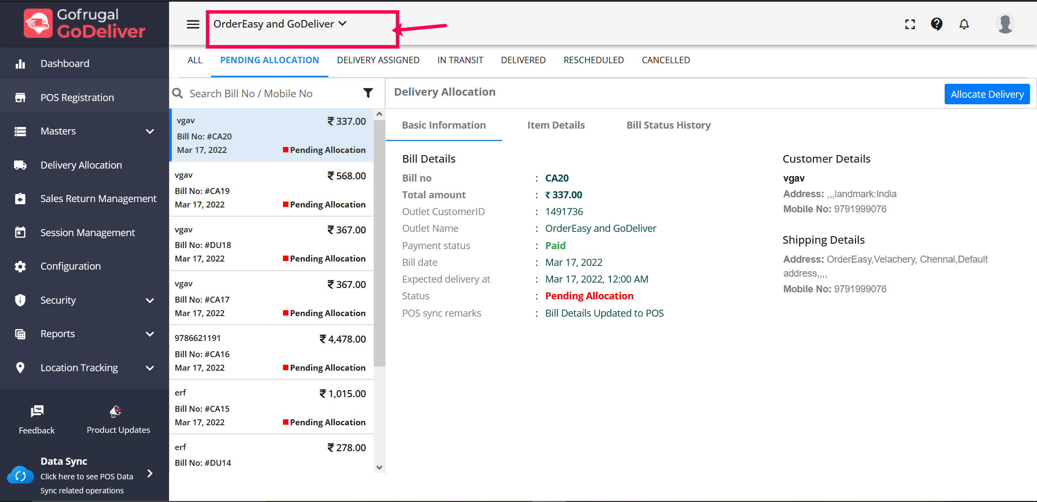The width and height of the screenshot is (1037, 502).
Task: Switch to the DELIVERED tab
Action: [x=523, y=61]
